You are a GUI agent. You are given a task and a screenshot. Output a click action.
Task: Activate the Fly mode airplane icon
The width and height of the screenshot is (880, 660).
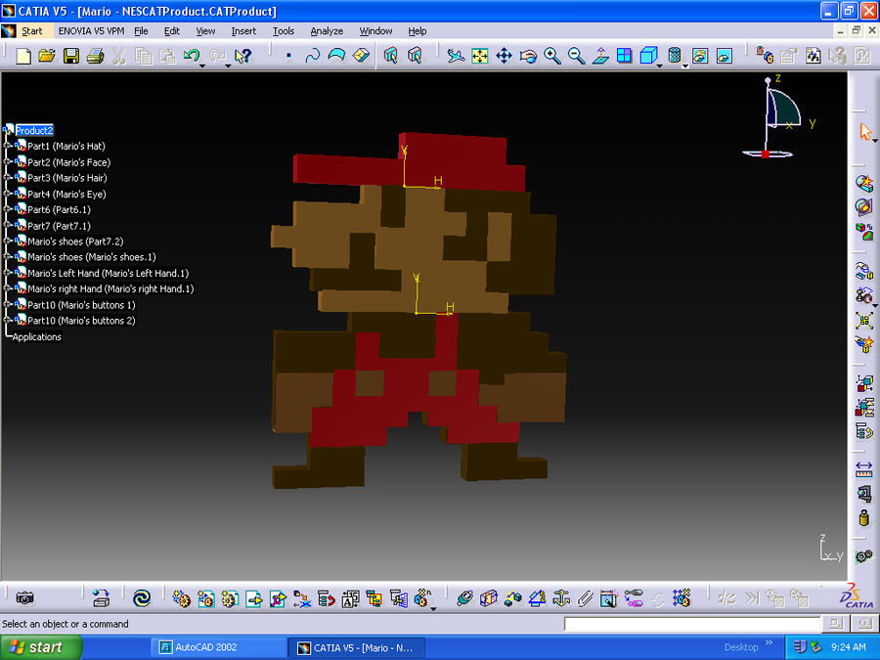(455, 56)
